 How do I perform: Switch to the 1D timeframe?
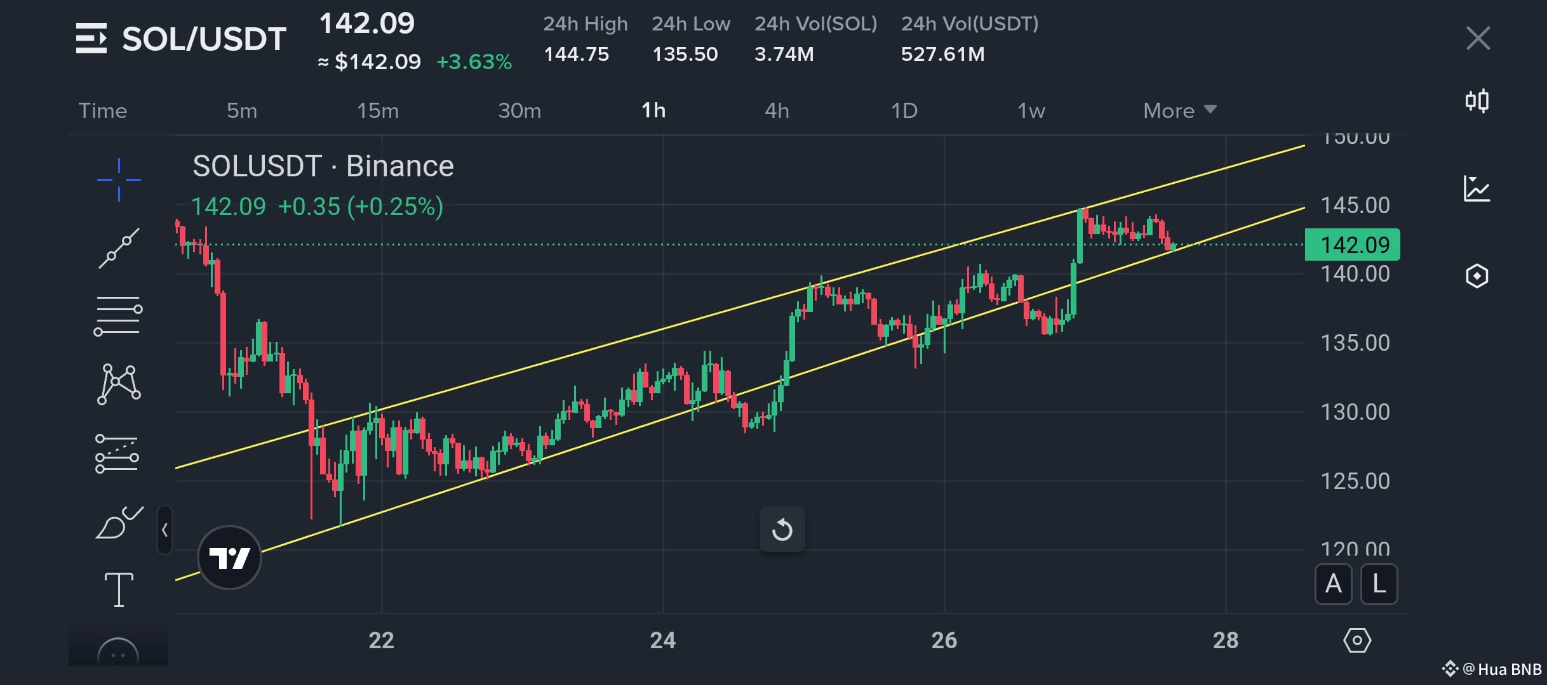click(904, 110)
